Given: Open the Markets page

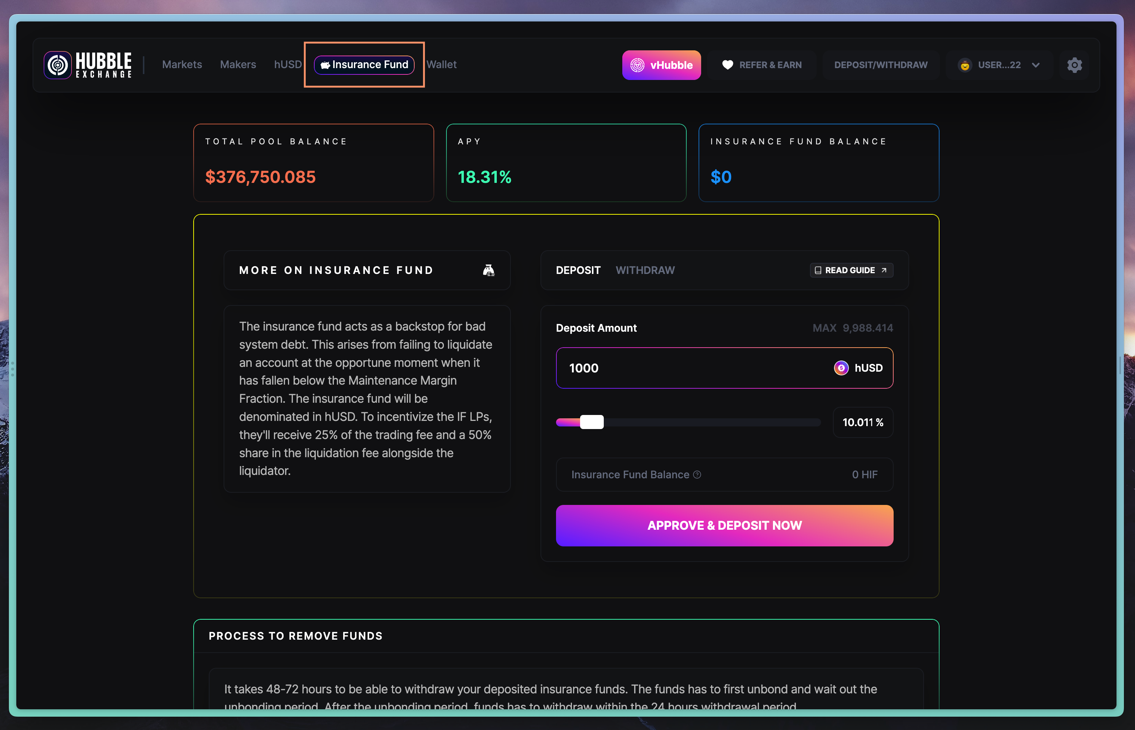Looking at the screenshot, I should tap(182, 64).
